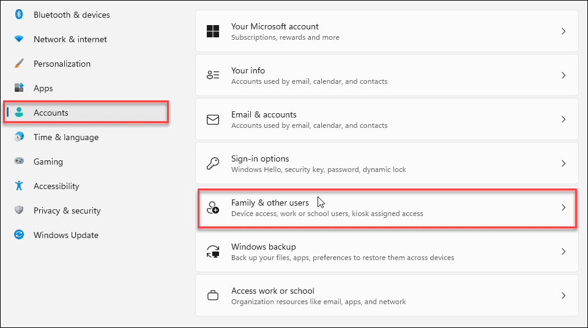
Task: Click the Microsoft logo icon
Action: (213, 31)
